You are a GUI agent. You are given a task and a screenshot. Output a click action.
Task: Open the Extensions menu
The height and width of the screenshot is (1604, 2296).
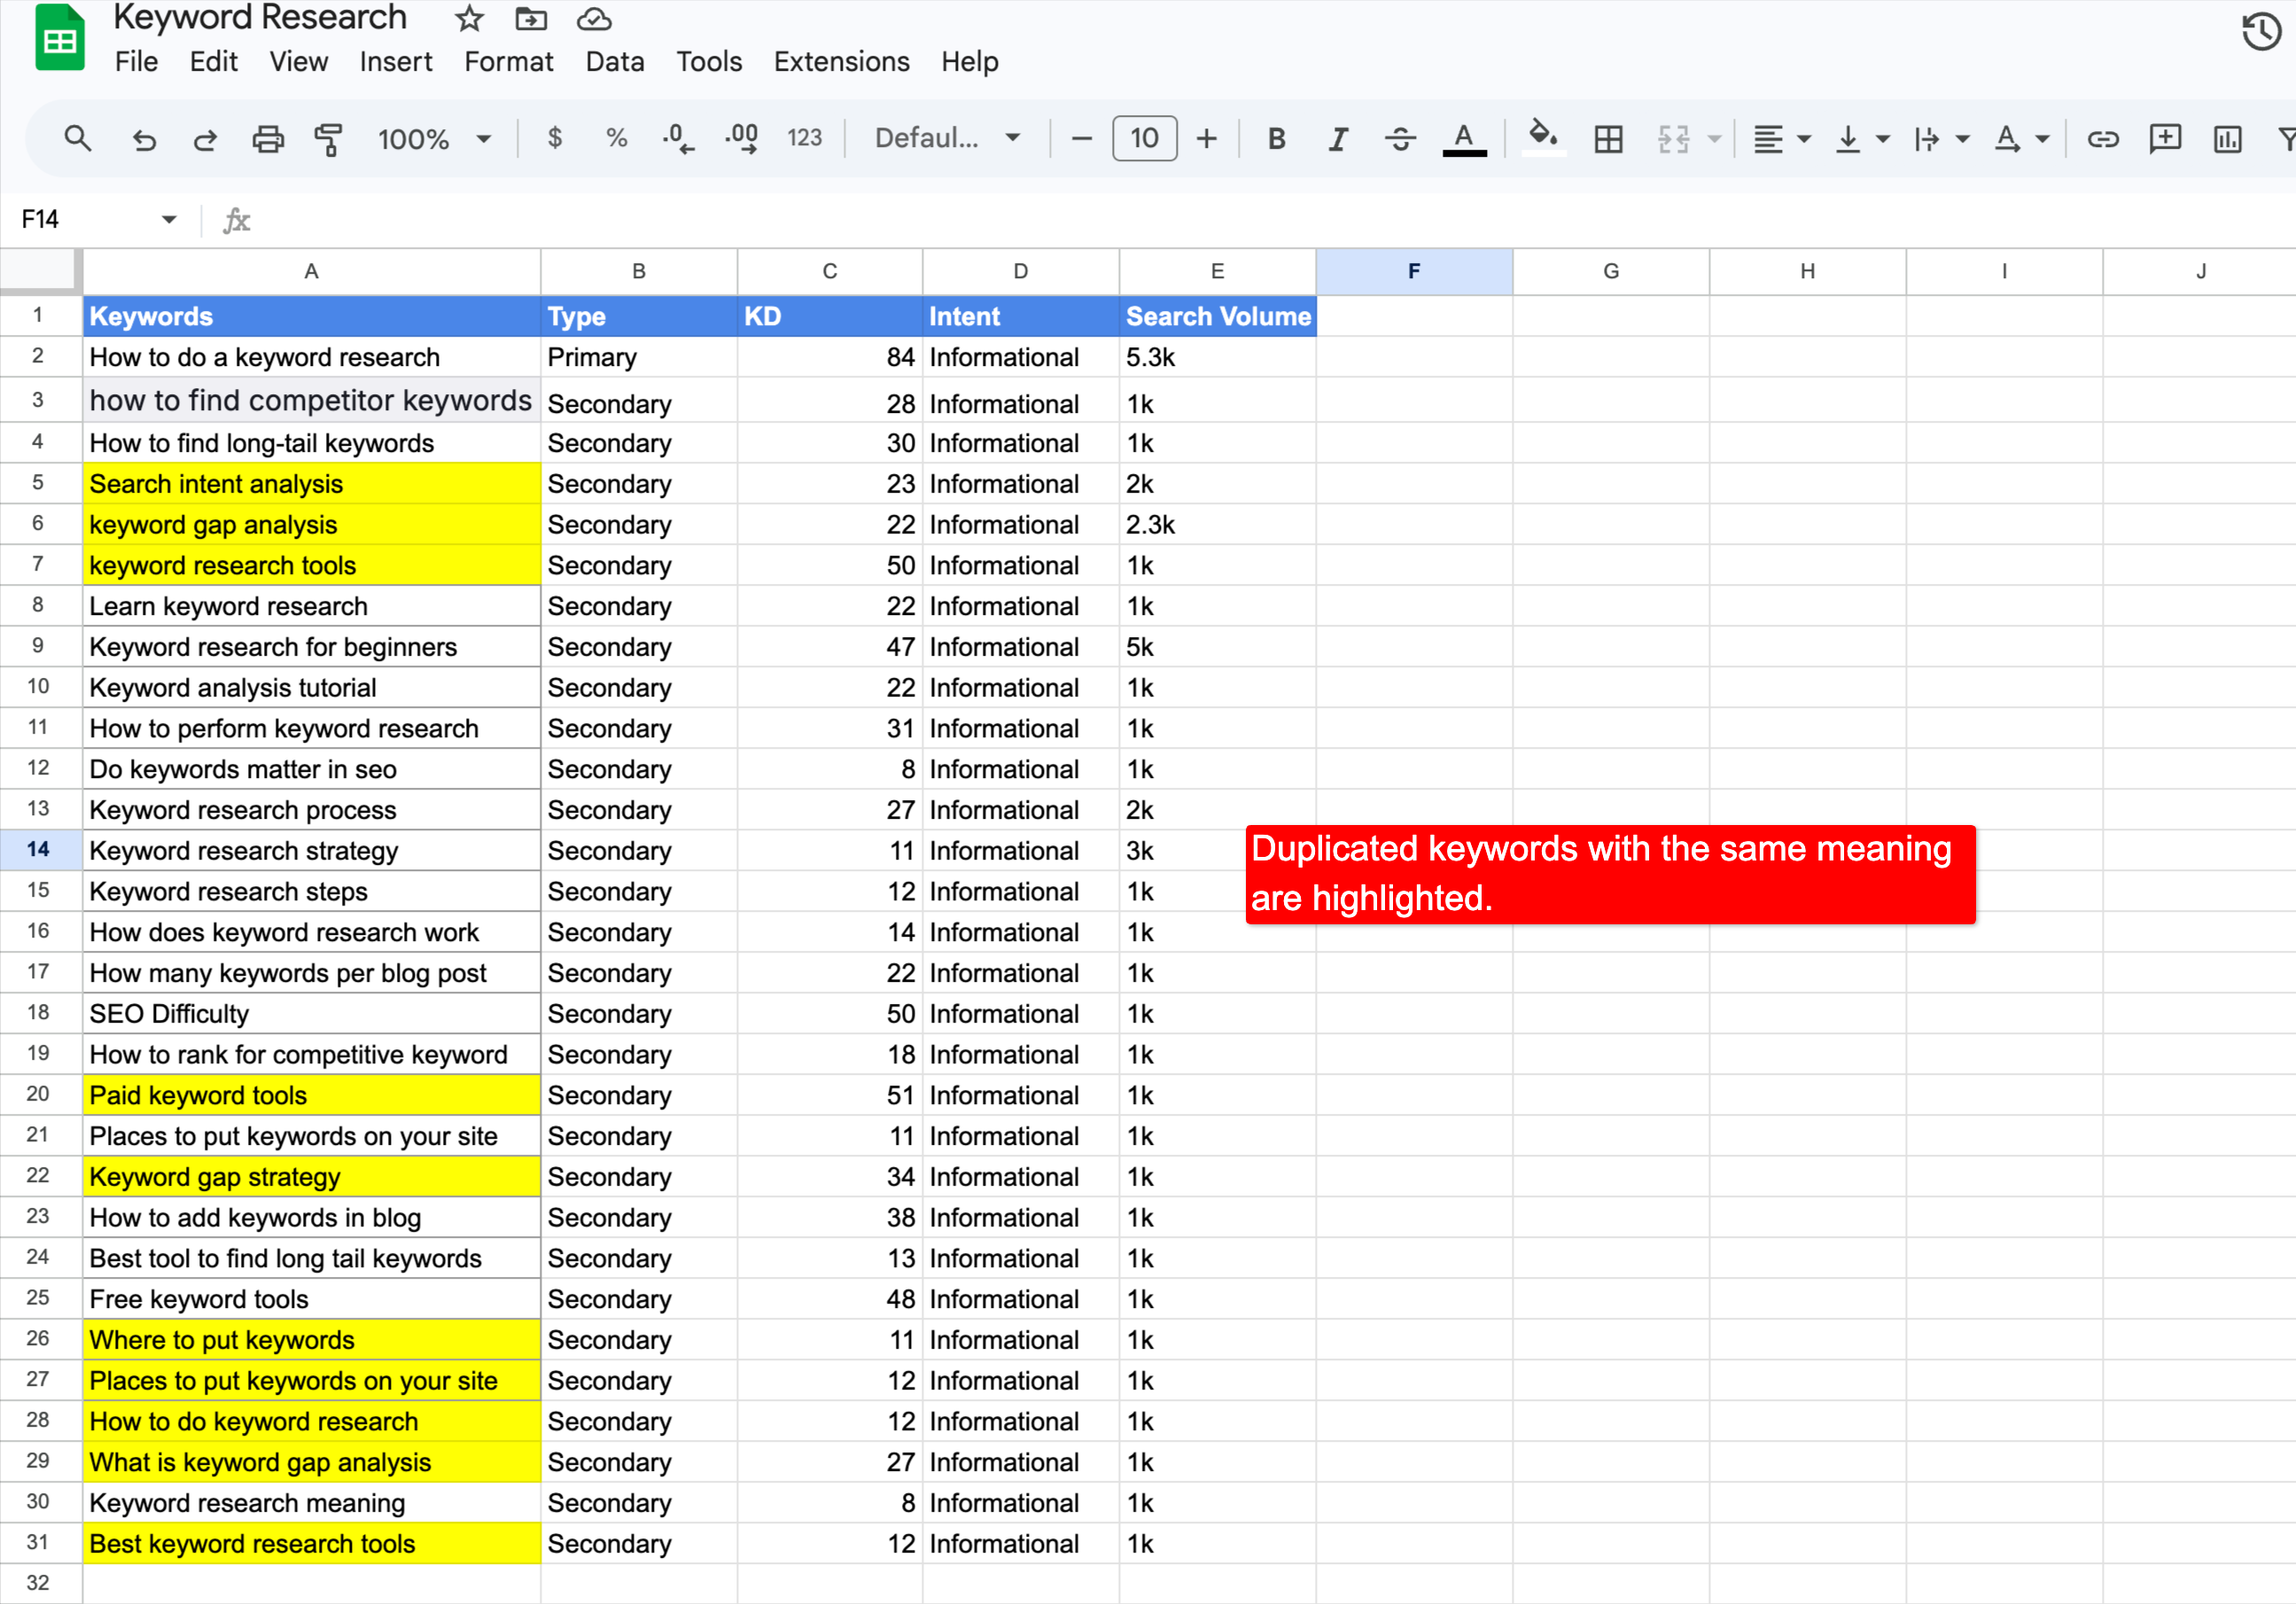[840, 61]
